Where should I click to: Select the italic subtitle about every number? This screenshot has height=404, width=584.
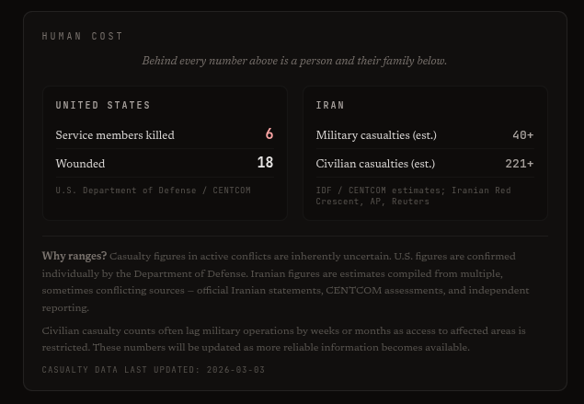click(x=294, y=61)
